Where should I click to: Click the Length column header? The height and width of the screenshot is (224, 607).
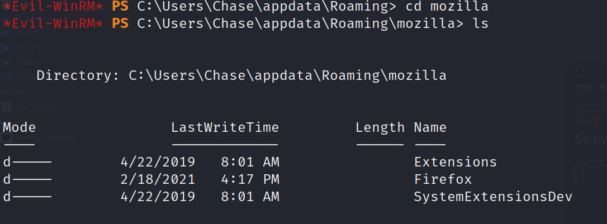[x=380, y=127]
